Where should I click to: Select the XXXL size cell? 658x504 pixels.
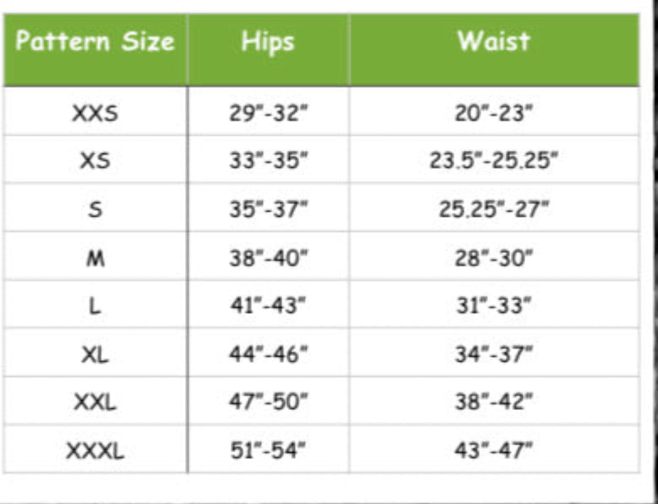(95, 450)
